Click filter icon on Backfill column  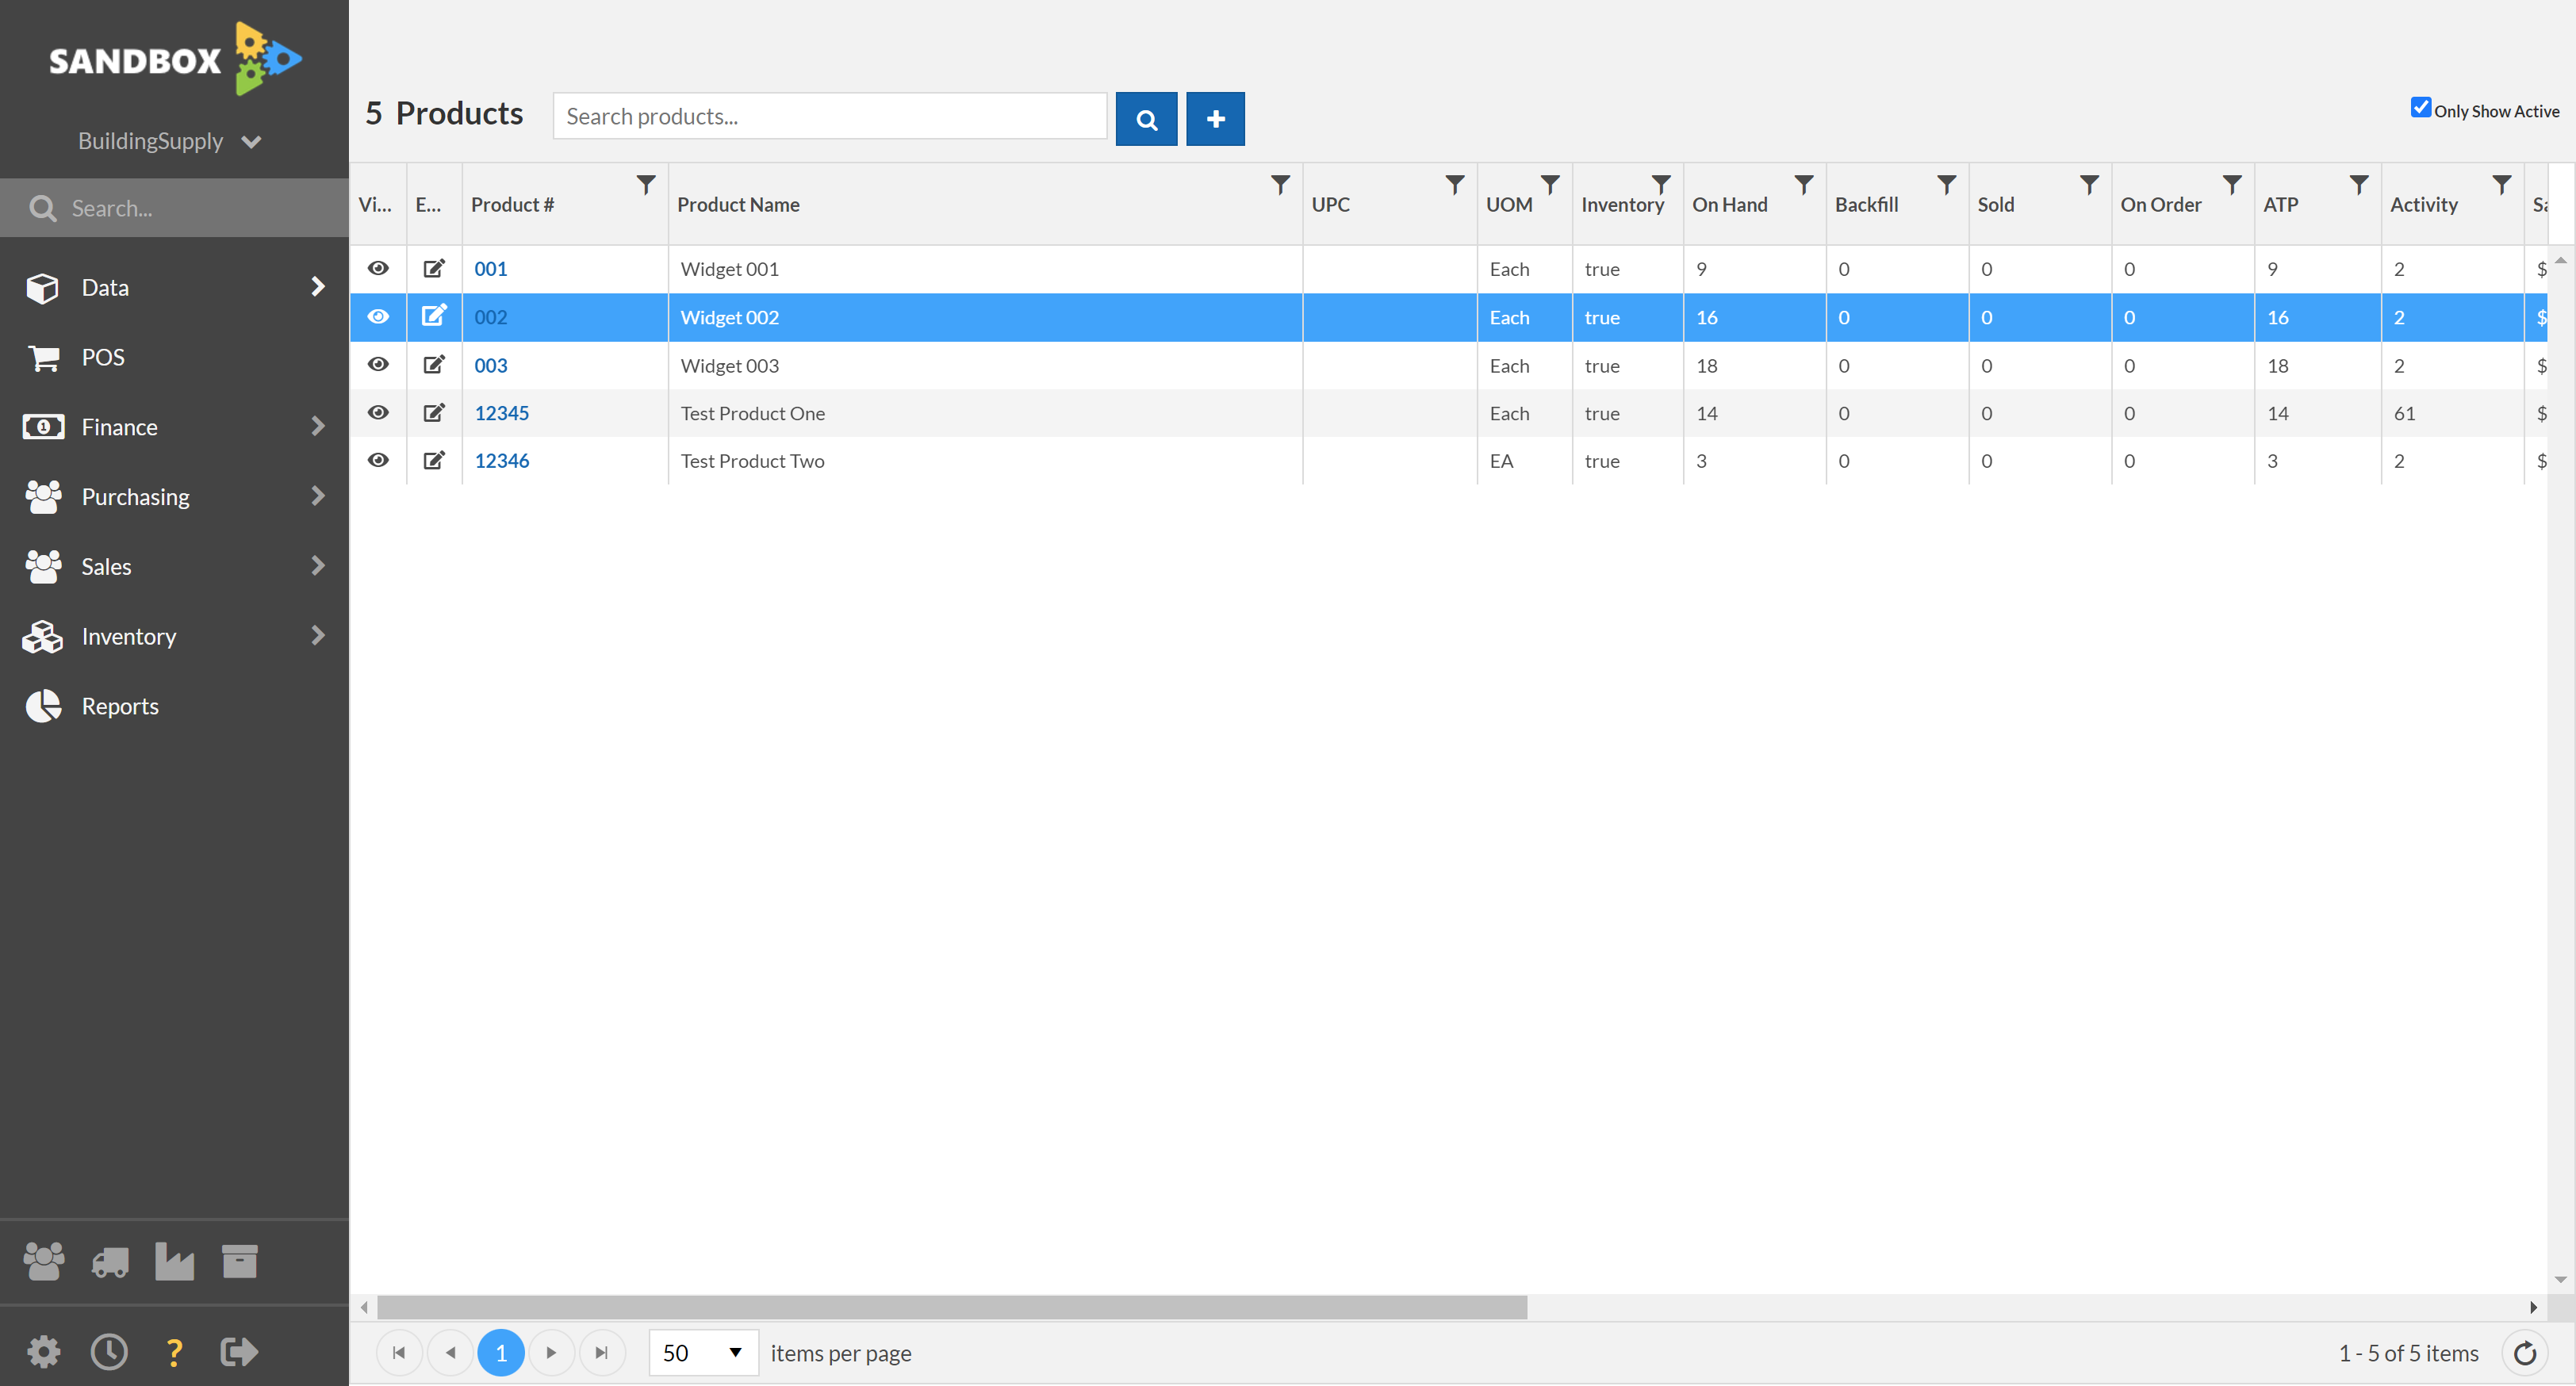coord(1947,185)
